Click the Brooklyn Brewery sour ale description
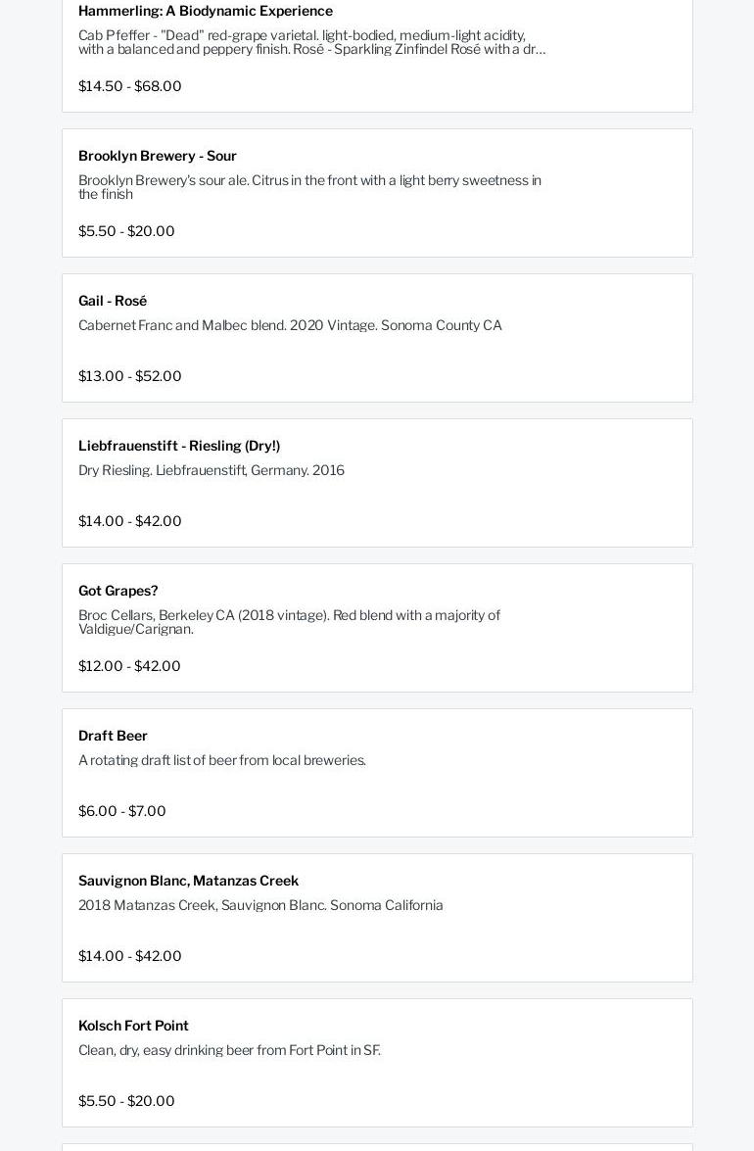 click(309, 187)
